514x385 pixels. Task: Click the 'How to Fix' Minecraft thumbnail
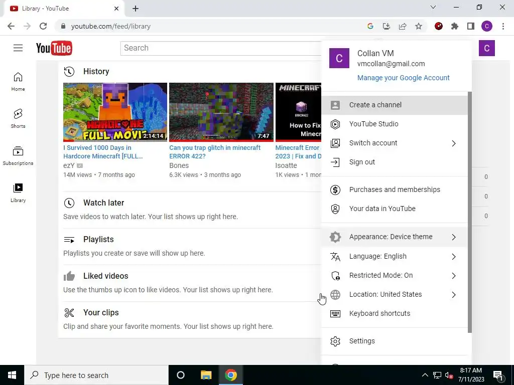pyautogui.click(x=298, y=112)
